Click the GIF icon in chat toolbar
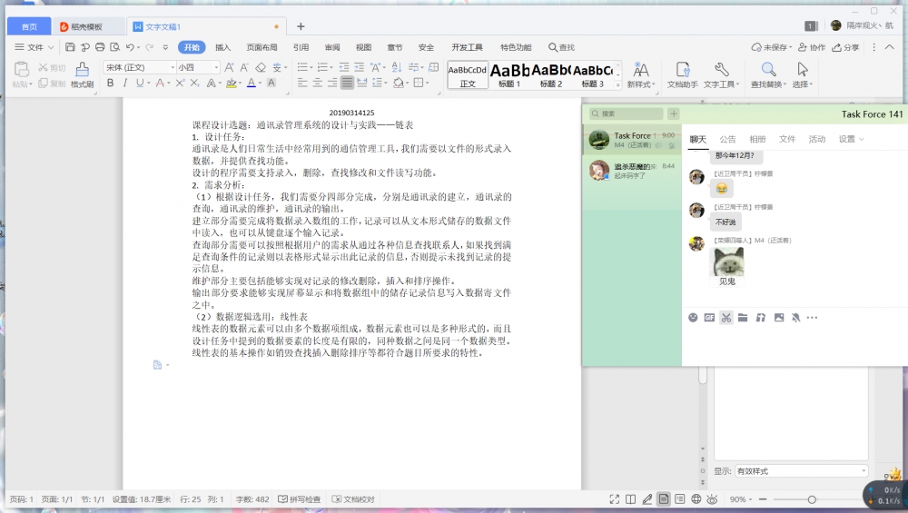The height and width of the screenshot is (513, 908). pos(709,317)
